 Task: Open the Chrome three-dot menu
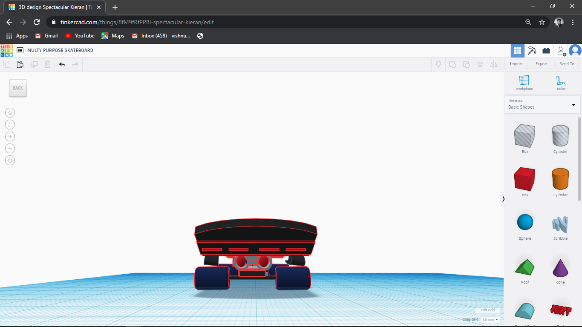(x=573, y=22)
